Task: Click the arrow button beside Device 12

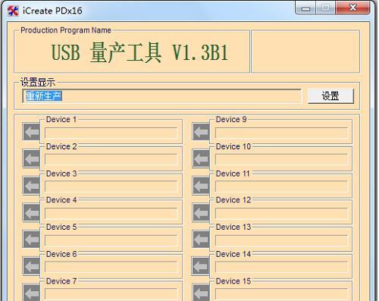Action: 201,212
